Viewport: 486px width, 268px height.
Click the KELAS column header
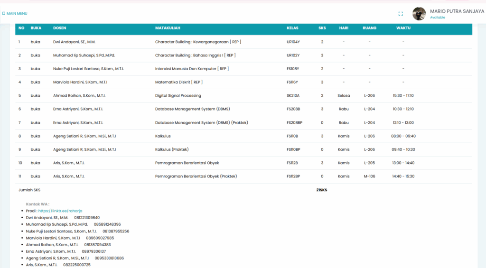pyautogui.click(x=292, y=28)
